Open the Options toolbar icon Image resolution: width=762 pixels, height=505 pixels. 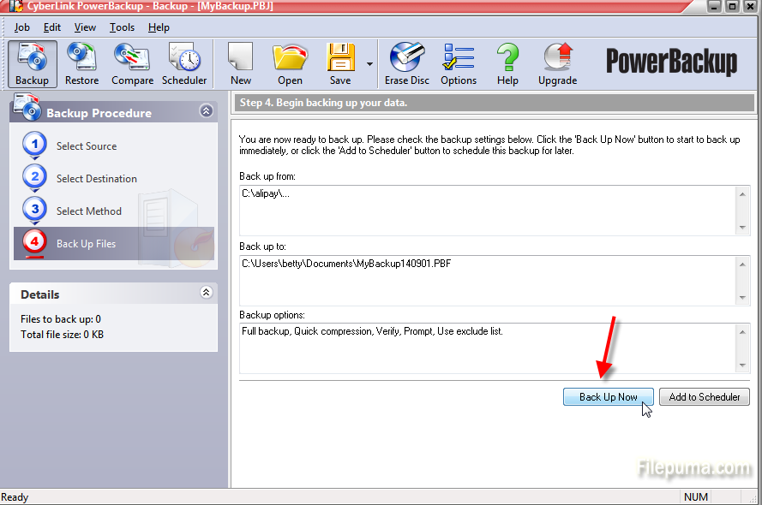coord(459,63)
